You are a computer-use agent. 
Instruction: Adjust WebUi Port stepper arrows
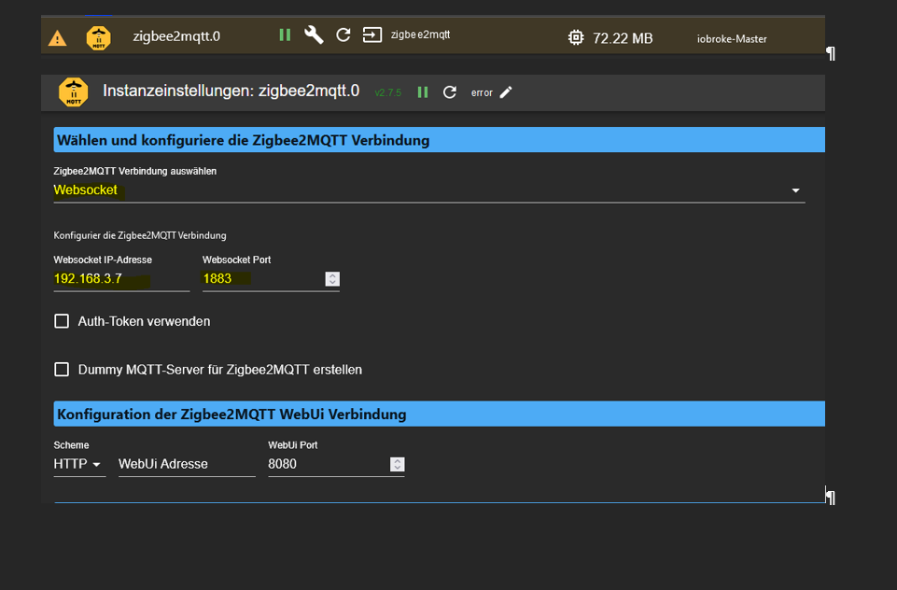pyautogui.click(x=397, y=464)
